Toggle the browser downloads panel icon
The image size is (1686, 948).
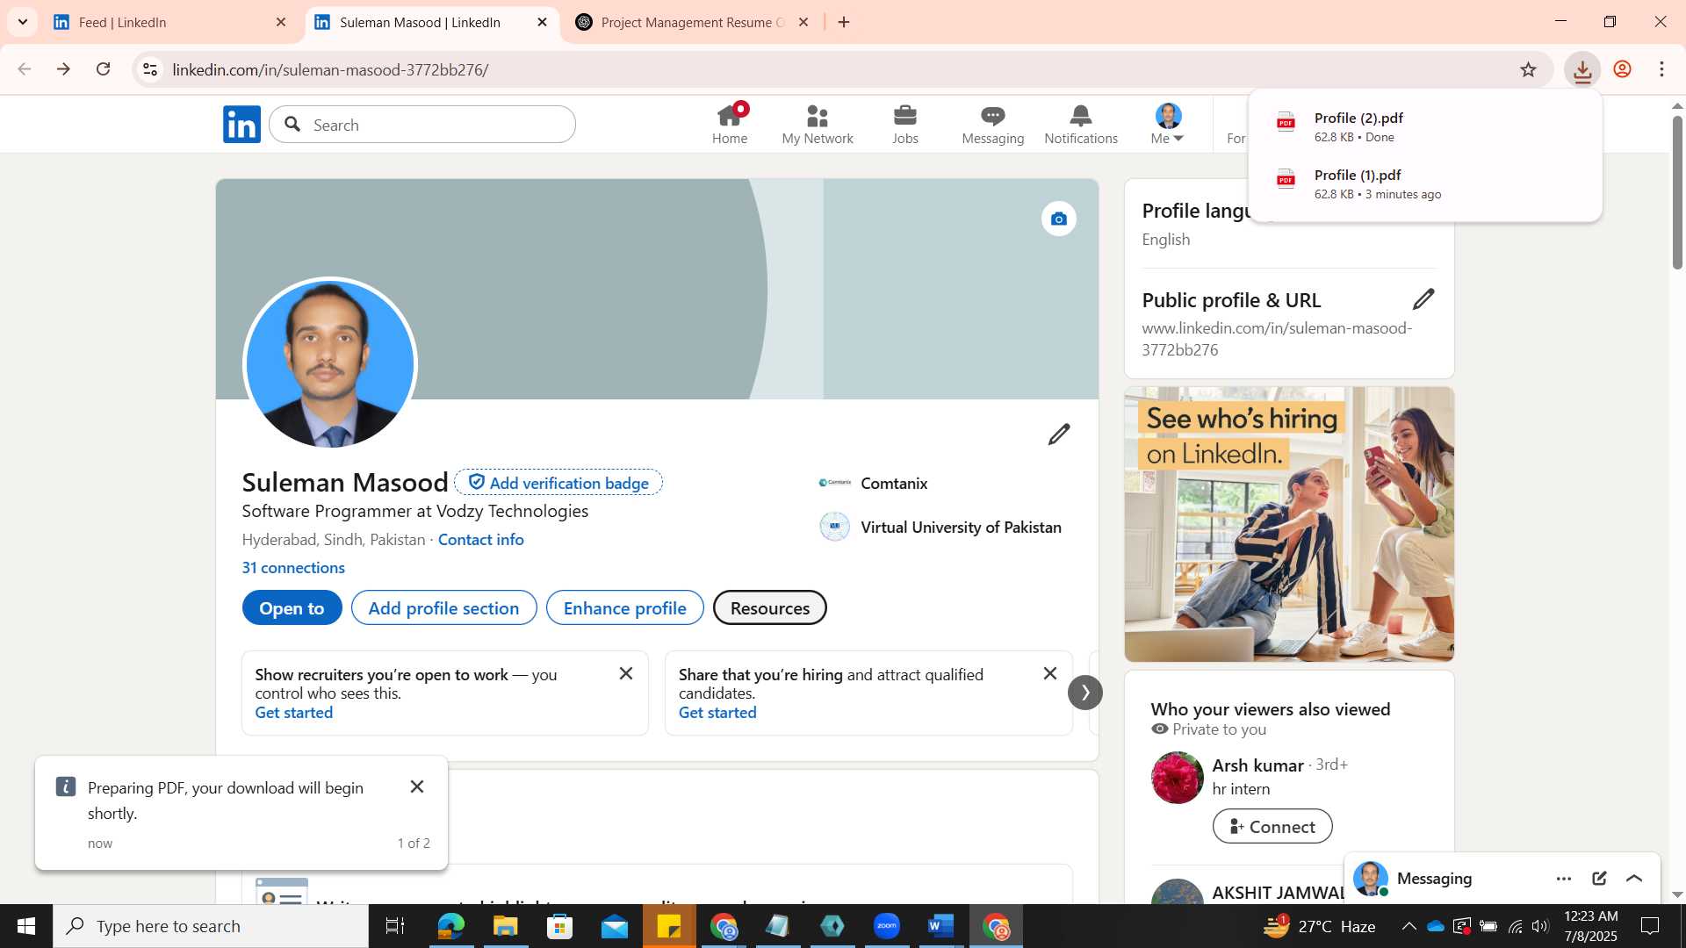point(1582,69)
